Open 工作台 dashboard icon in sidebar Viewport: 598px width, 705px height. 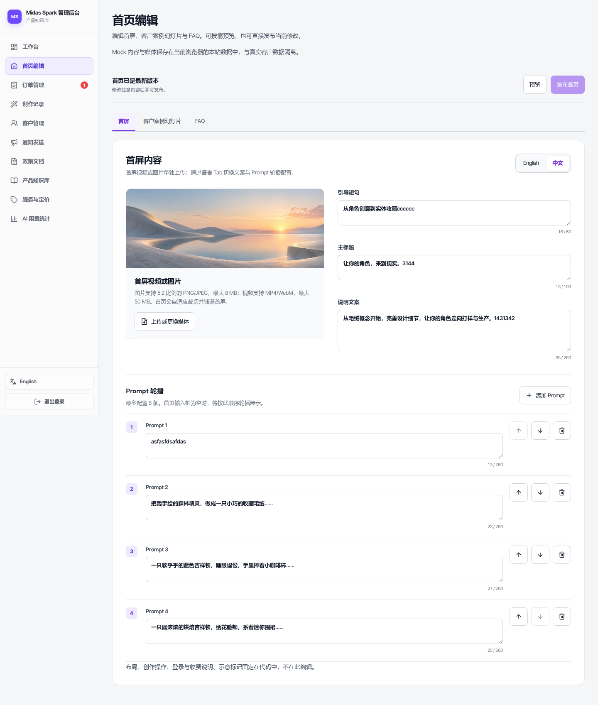(14, 47)
